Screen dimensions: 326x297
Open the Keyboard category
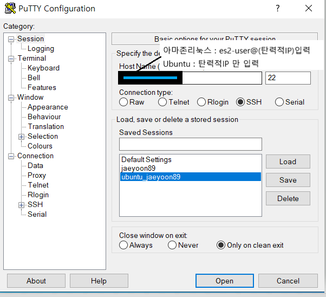click(x=43, y=68)
